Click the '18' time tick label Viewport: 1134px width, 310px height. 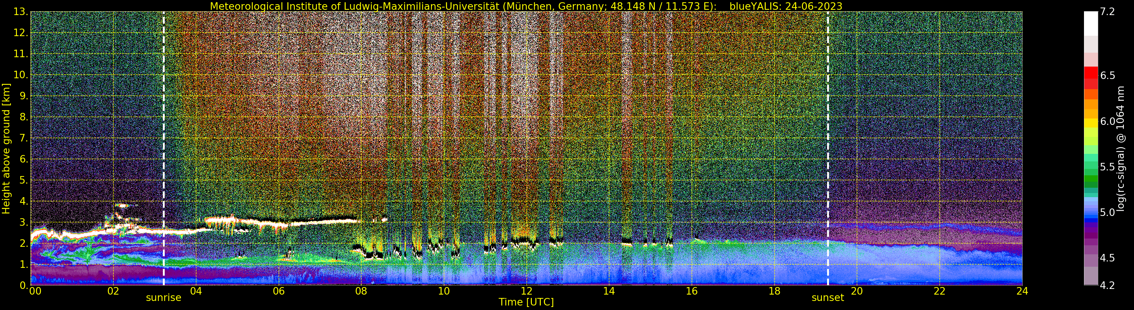click(774, 291)
